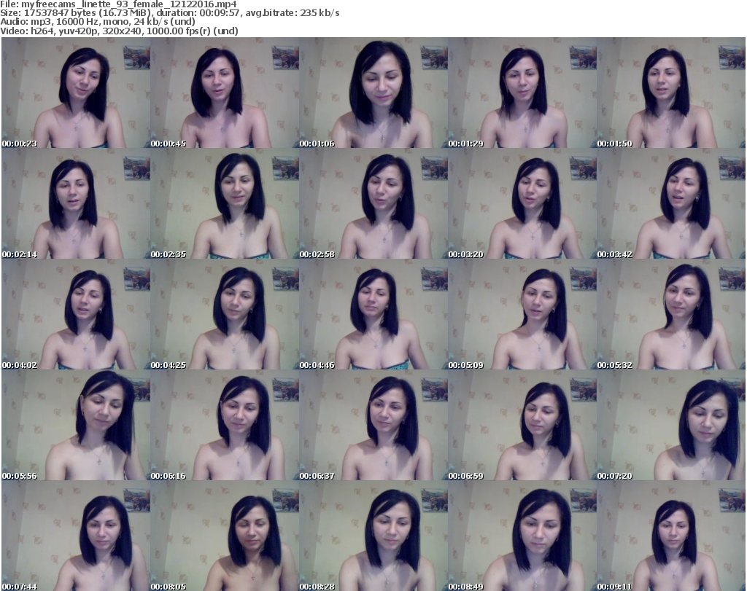This screenshot has width=747, height=591.
Task: Choose the frame labeled 00:05:56
Action: [x=76, y=426]
